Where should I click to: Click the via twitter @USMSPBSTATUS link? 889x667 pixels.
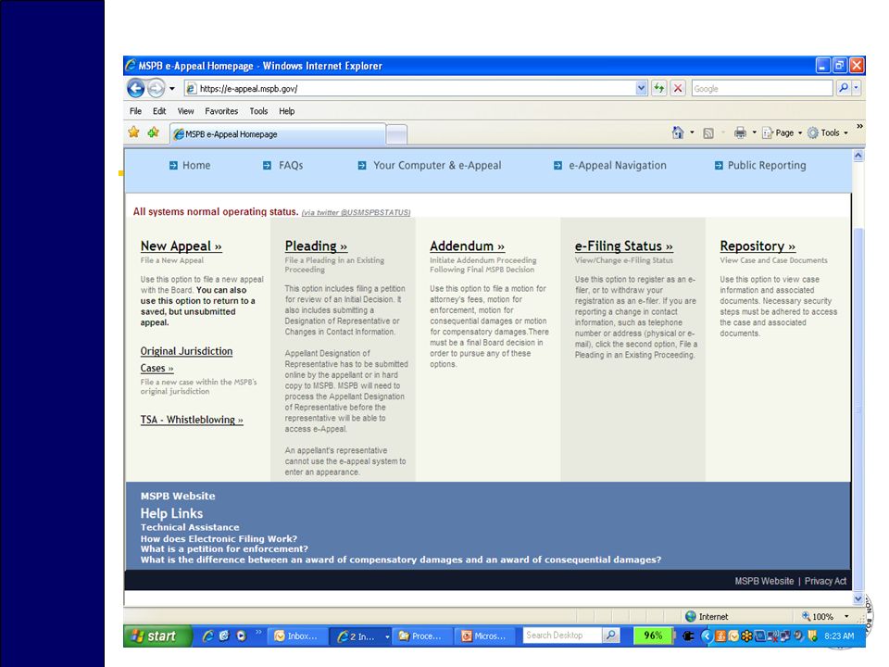pyautogui.click(x=356, y=213)
